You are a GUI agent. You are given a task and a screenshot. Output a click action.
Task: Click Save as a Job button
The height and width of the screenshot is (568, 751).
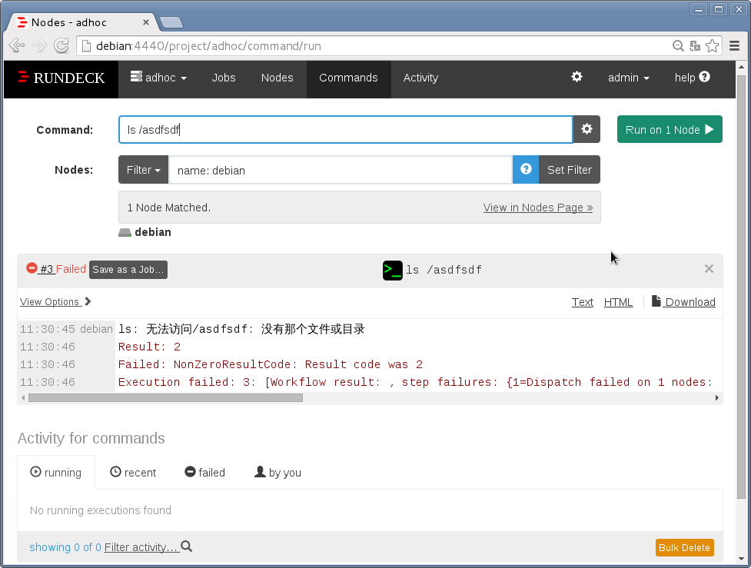[x=128, y=270]
